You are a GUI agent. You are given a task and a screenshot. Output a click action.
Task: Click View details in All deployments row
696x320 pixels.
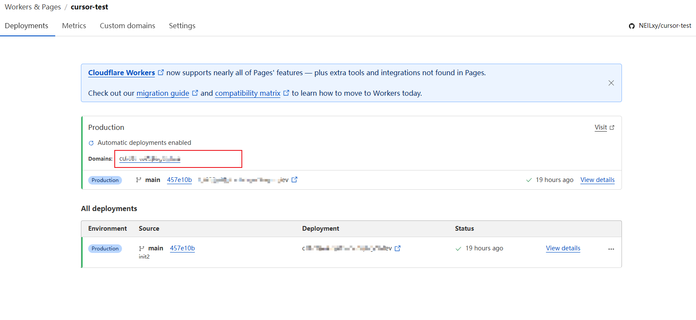(x=563, y=248)
